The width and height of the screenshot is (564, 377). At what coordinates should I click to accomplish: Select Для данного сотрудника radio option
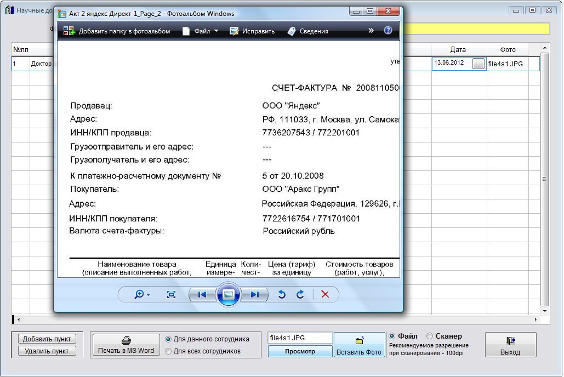click(168, 339)
